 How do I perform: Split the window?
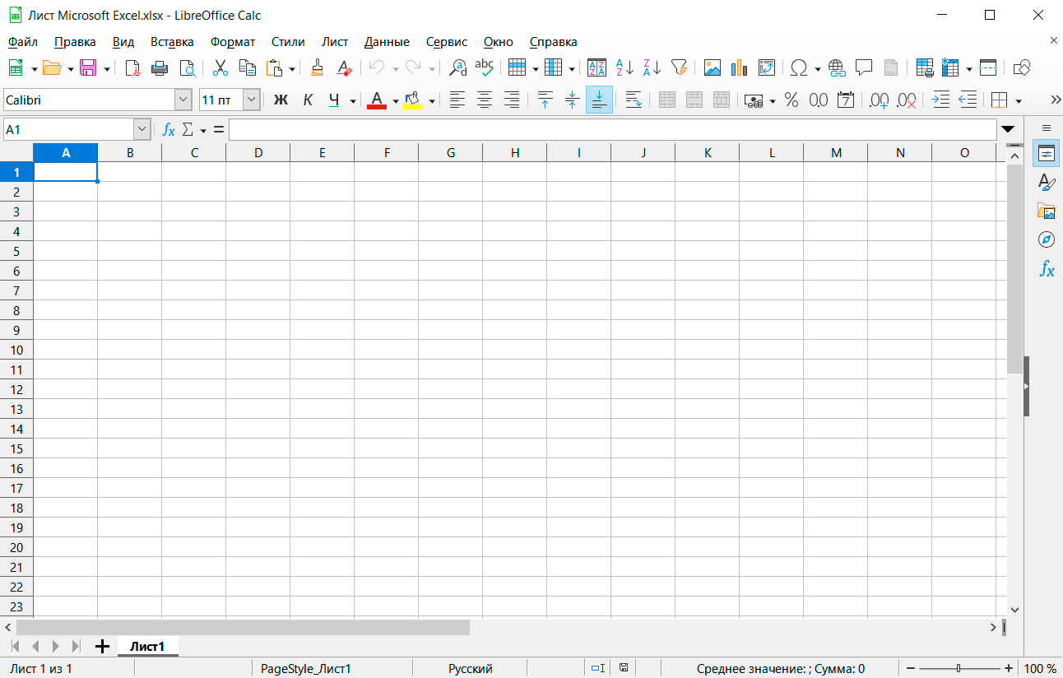click(988, 68)
